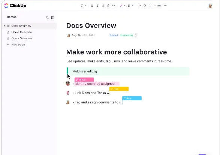Click the pink Tonya cursor label
This screenshot has height=155, width=220.
click(84, 80)
